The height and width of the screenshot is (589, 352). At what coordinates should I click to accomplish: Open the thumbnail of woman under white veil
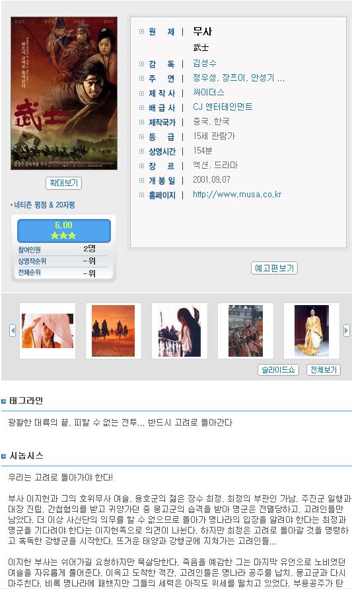48,331
